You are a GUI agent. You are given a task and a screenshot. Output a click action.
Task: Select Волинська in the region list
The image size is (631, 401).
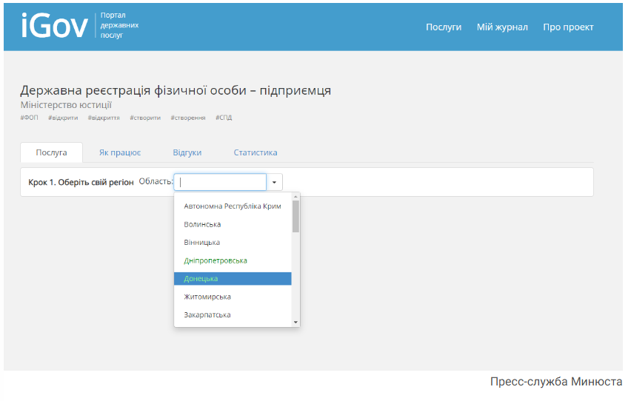(202, 224)
